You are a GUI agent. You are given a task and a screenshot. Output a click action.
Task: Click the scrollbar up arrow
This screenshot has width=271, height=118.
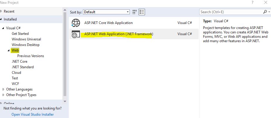click(x=65, y=10)
